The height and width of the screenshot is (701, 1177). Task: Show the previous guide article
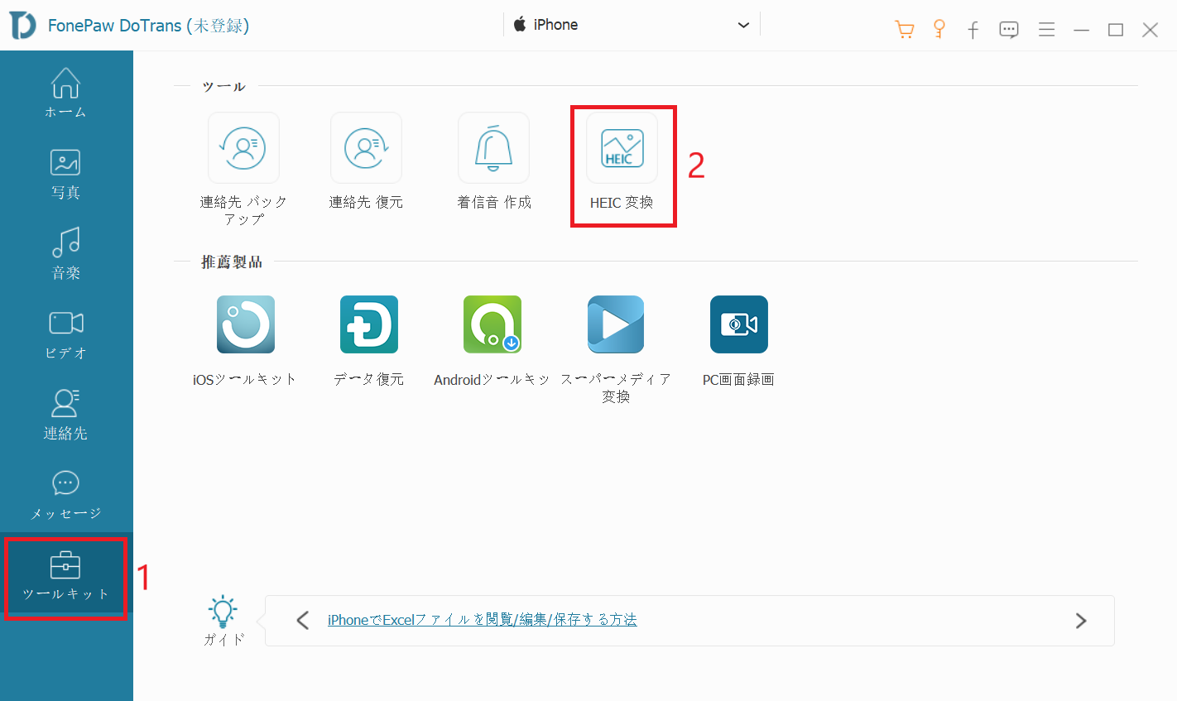(303, 620)
